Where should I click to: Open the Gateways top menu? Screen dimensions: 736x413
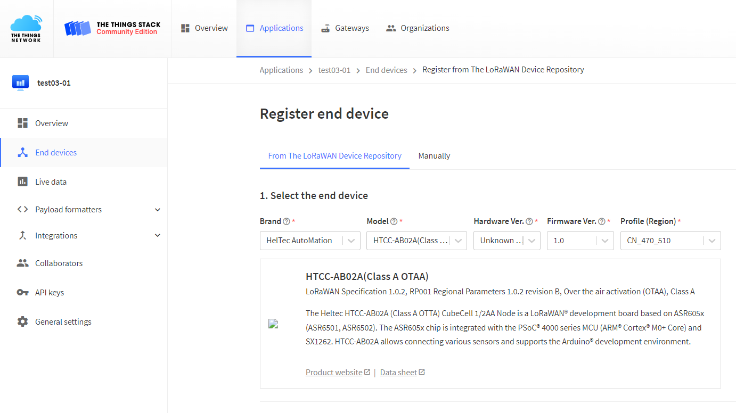click(345, 28)
